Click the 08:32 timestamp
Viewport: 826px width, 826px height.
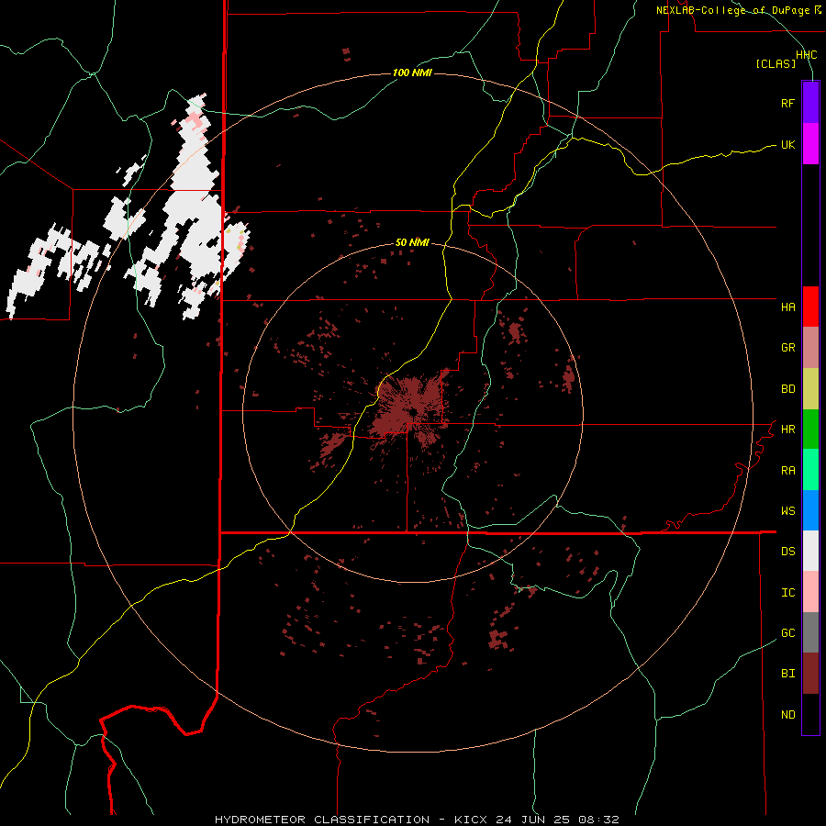(598, 820)
